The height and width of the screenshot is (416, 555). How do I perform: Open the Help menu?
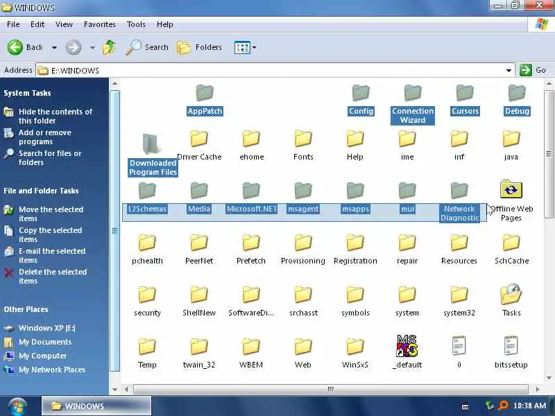coord(165,24)
